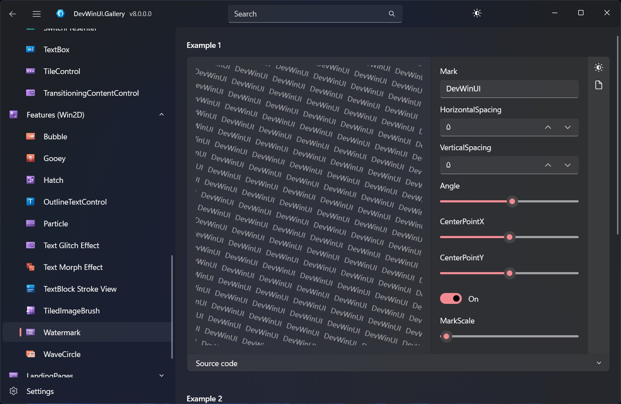
Task: Click the Angle slider thumb
Action: tap(512, 201)
